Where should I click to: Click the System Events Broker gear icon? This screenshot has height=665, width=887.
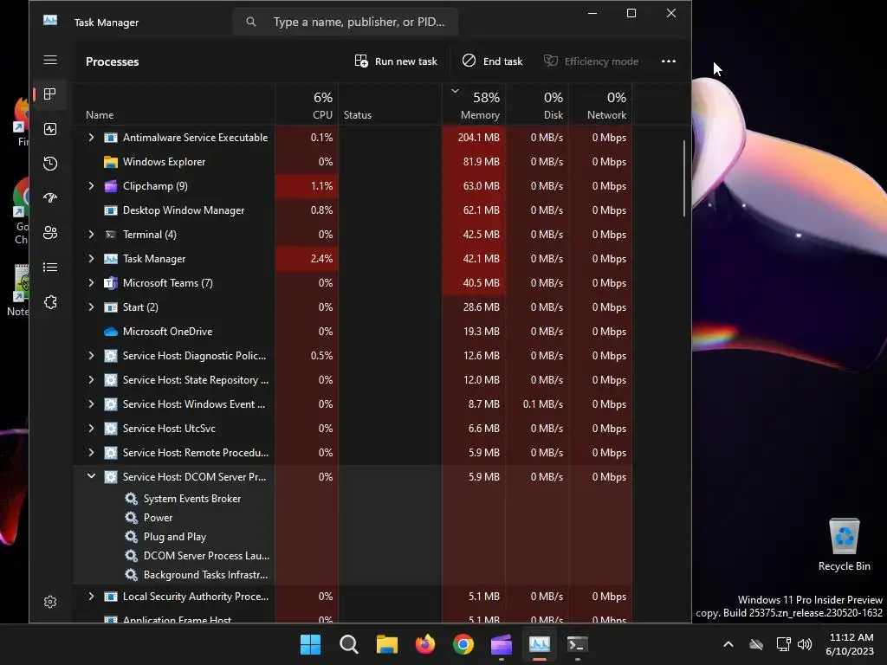132,498
